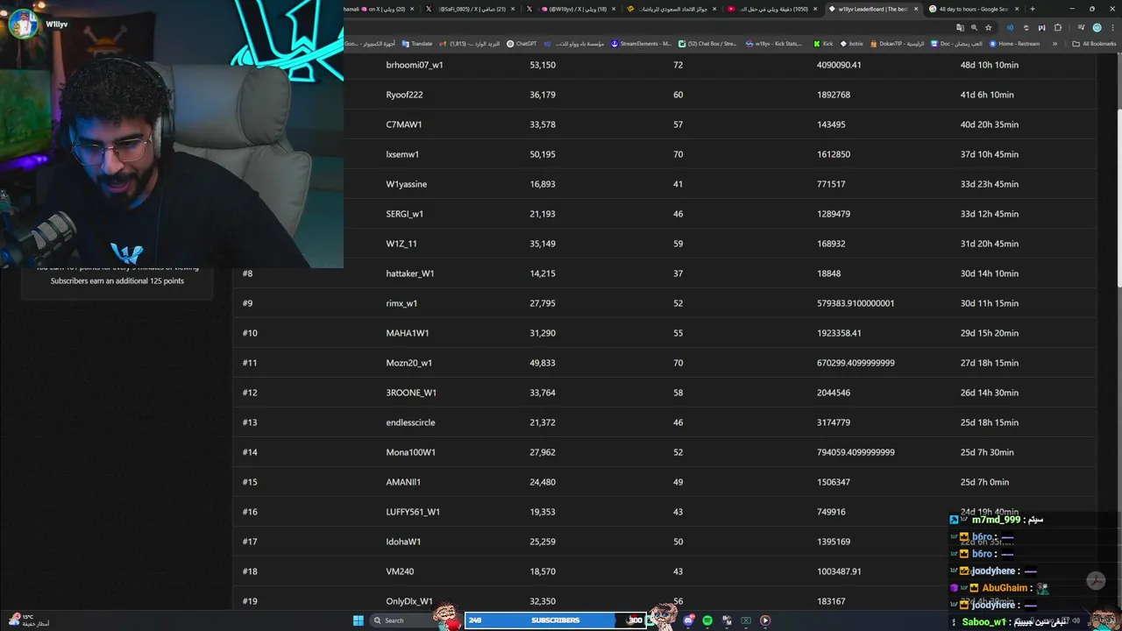Viewport: 1122px width, 631px height.
Task: Open the StreamElements bookmark
Action: tap(641, 44)
